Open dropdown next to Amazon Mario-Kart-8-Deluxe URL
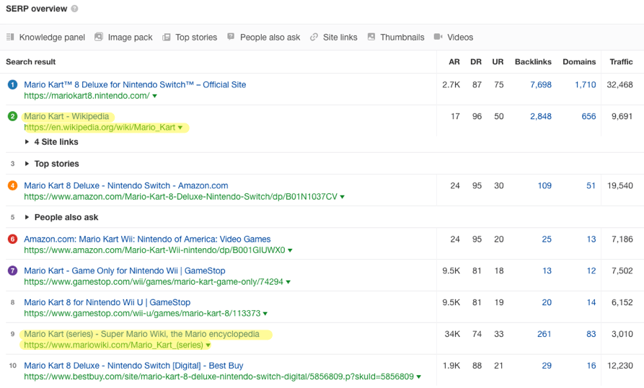644x388 pixels. pos(342,197)
